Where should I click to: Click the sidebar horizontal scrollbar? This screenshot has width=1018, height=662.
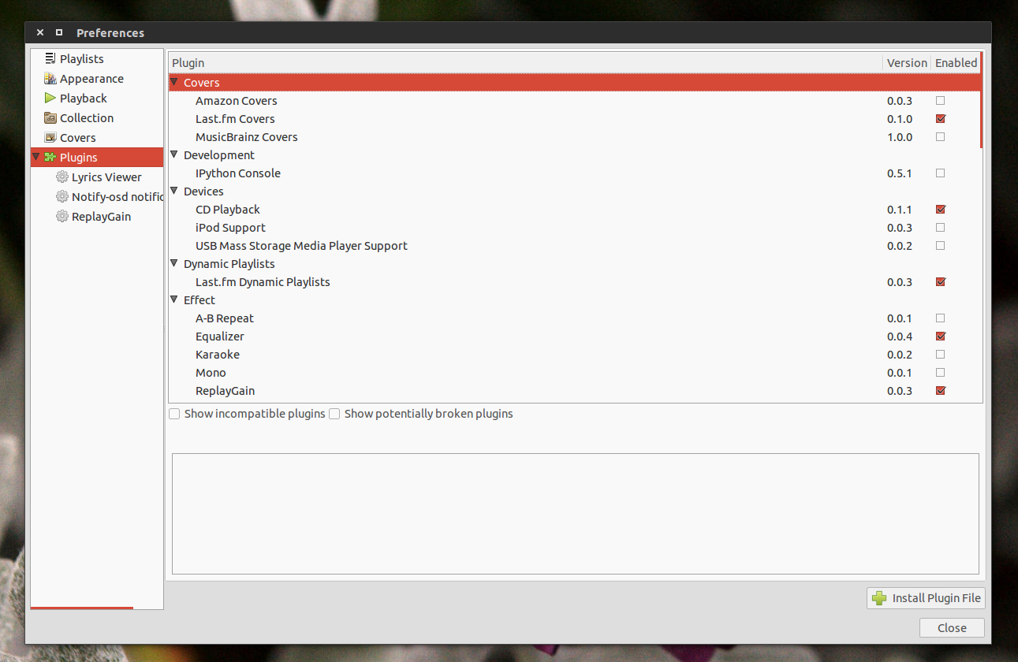(x=82, y=608)
